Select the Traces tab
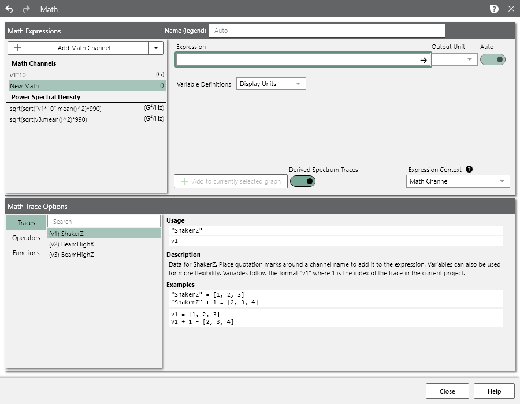The width and height of the screenshot is (520, 404). (26, 223)
